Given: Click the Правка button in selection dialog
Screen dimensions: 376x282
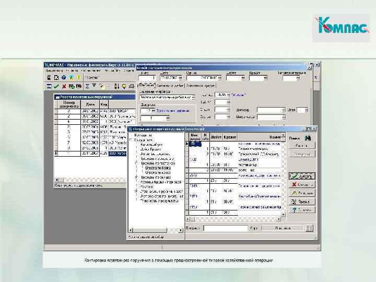Looking at the screenshot, I should pos(302,202).
